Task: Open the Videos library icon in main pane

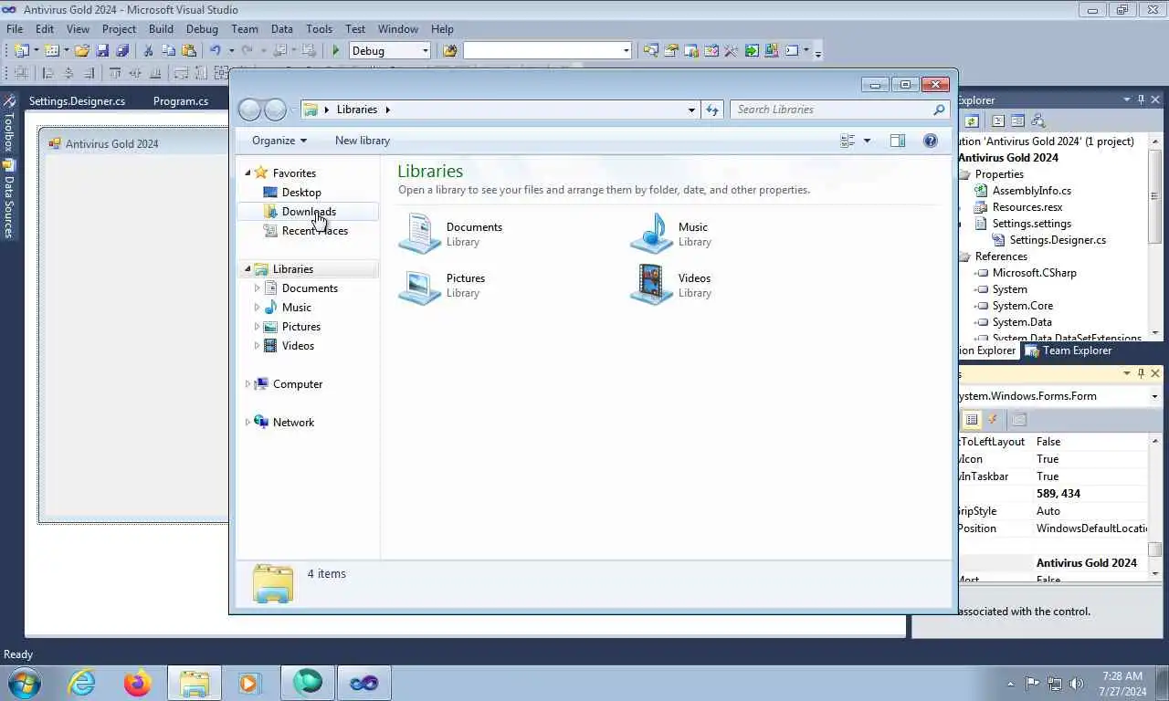Action: pos(652,285)
